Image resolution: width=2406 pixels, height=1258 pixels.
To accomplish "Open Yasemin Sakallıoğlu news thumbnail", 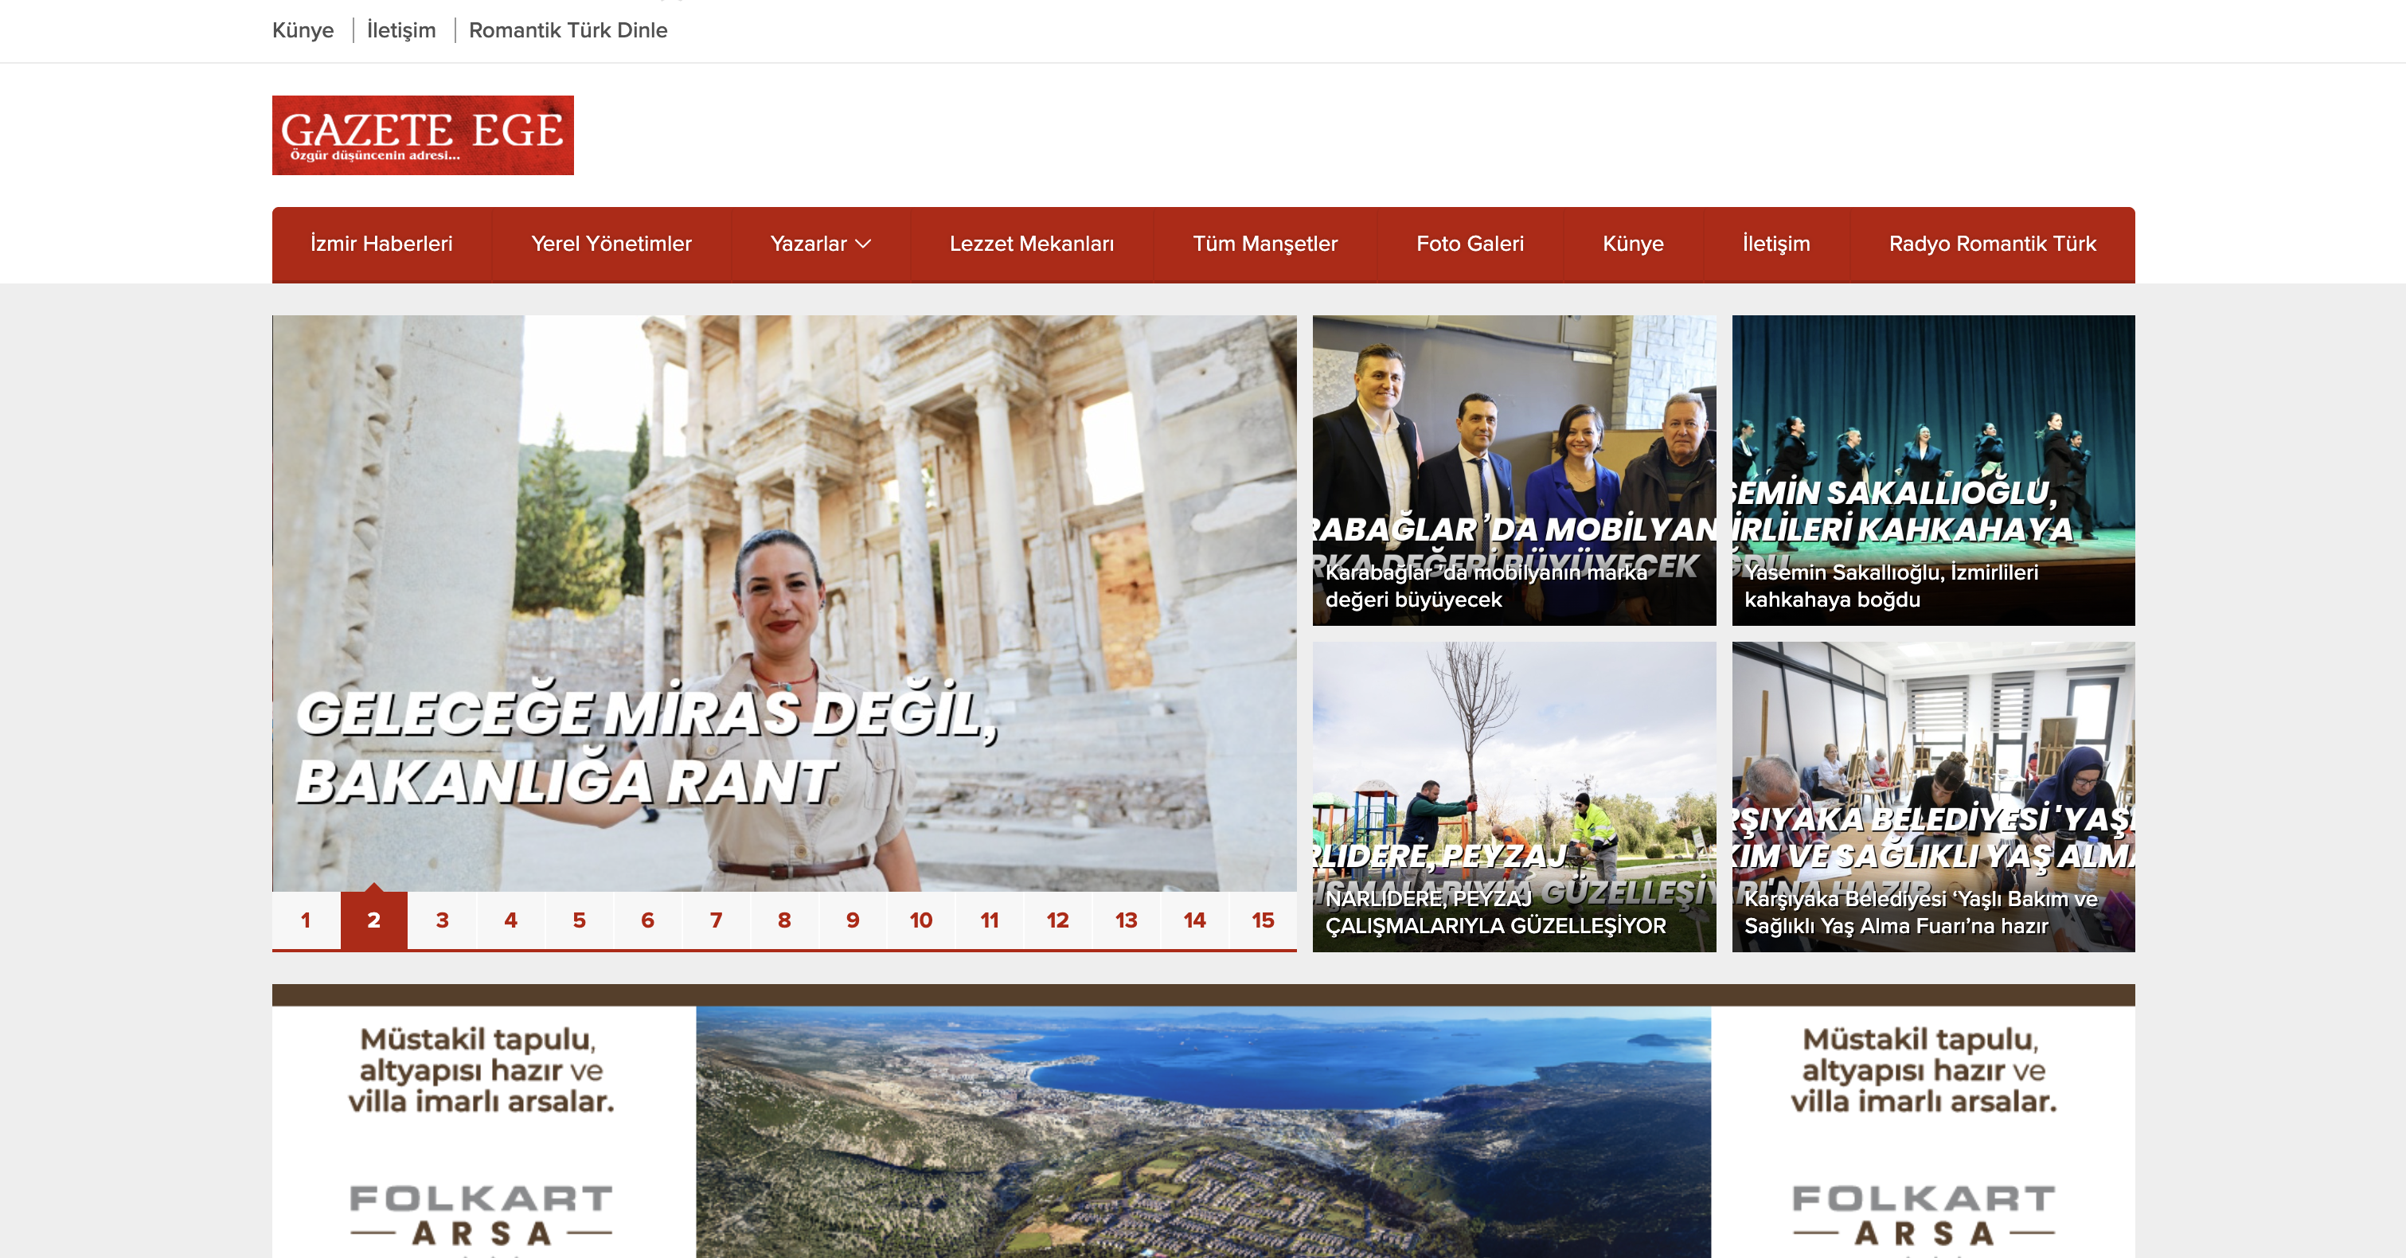I will pyautogui.click(x=1932, y=470).
